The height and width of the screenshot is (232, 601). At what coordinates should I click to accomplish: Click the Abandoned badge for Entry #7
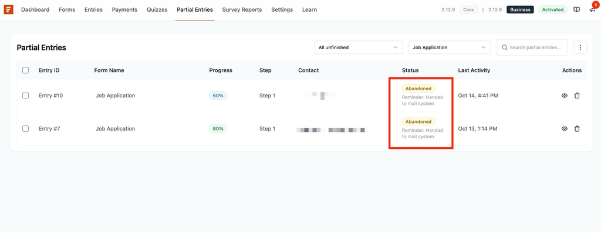418,121
